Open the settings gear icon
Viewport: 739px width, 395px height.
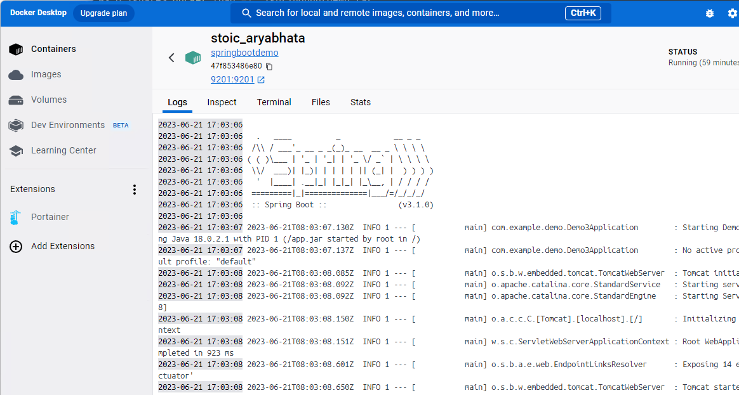[x=733, y=14]
